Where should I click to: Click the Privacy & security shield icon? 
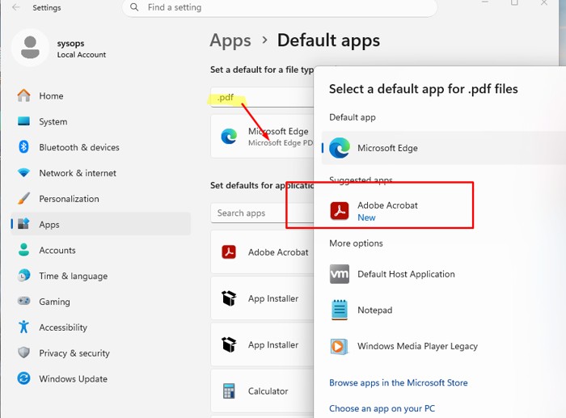(23, 353)
